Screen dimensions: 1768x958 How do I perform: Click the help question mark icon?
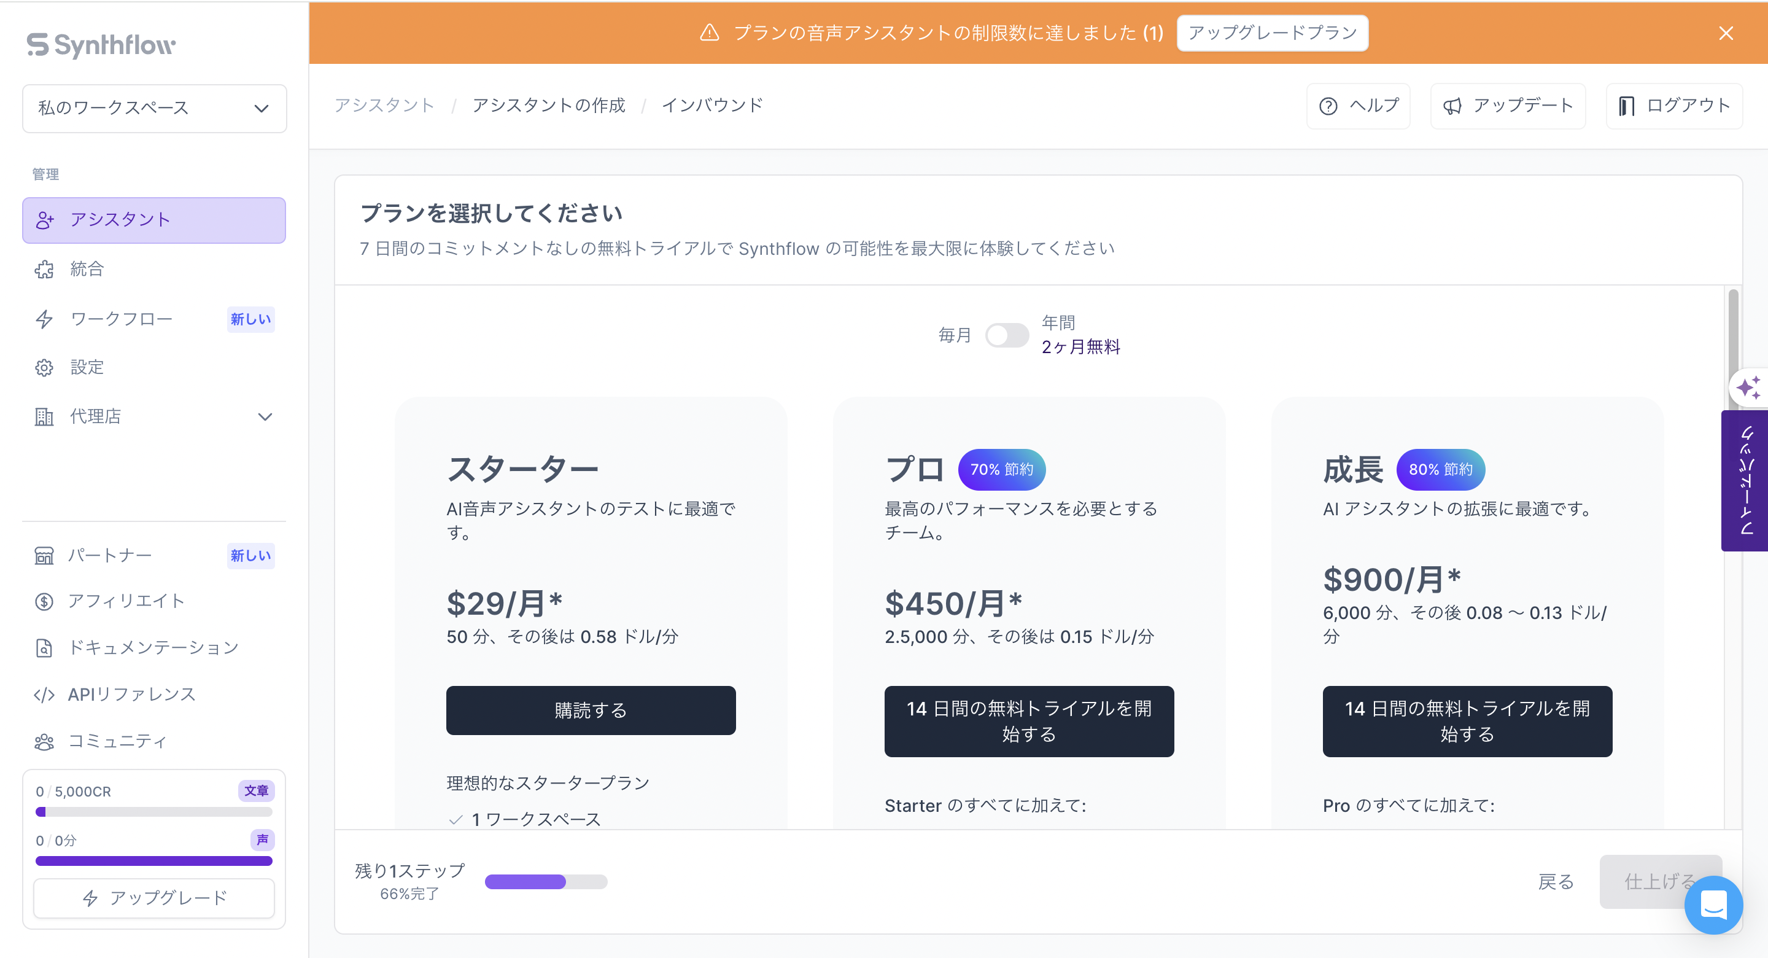click(x=1328, y=106)
